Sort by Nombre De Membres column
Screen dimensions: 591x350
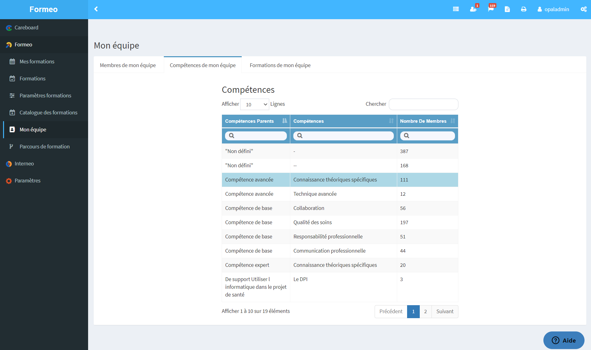(x=427, y=121)
